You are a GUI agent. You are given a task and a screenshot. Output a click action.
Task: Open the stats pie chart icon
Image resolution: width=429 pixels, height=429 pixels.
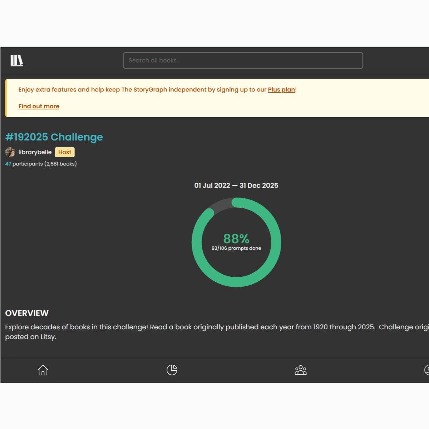172,370
